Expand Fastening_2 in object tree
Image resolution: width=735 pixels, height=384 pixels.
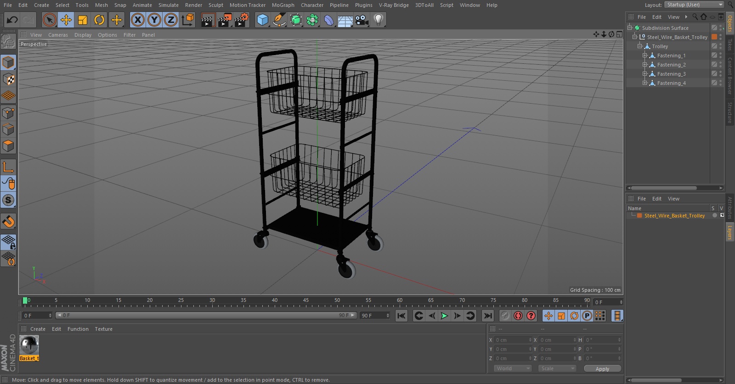645,65
